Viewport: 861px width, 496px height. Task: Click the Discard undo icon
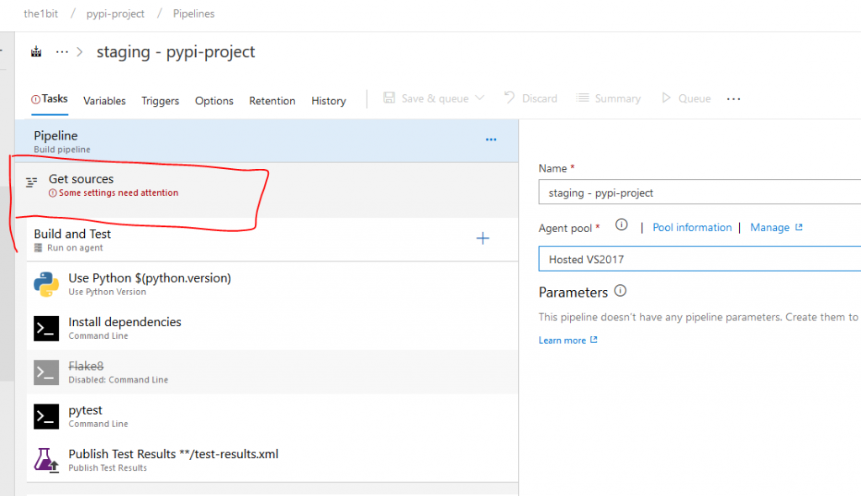pyautogui.click(x=509, y=98)
